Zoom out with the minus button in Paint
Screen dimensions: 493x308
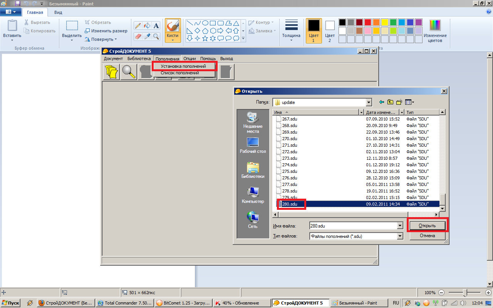tap(441, 293)
